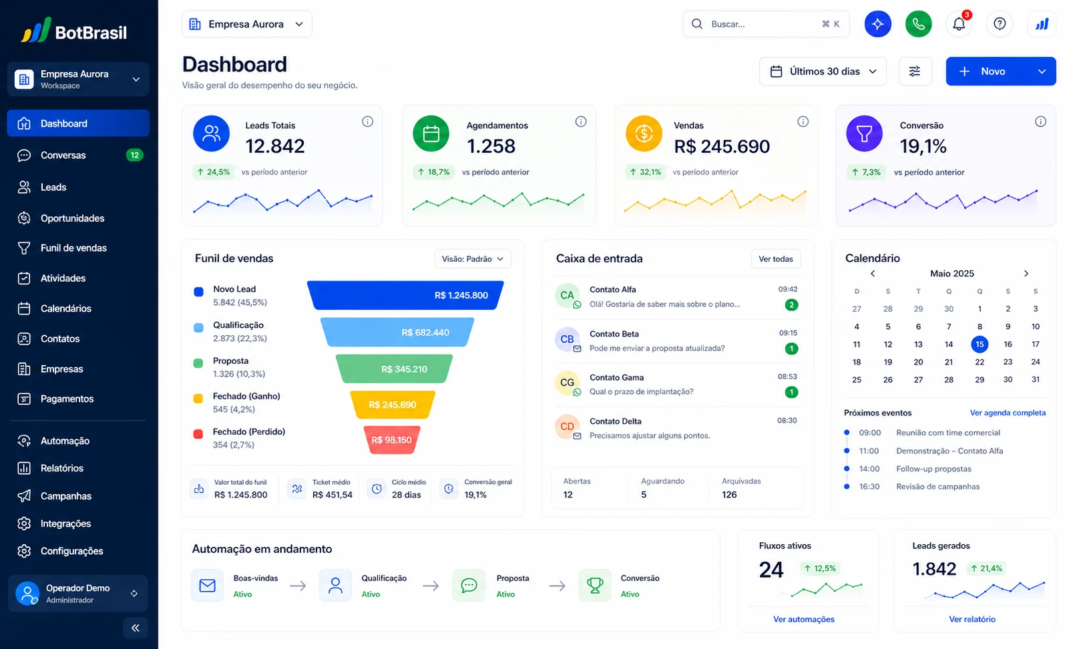Screen dimensions: 1081x649
Task: Click the green phone call icon
Action: pyautogui.click(x=918, y=24)
